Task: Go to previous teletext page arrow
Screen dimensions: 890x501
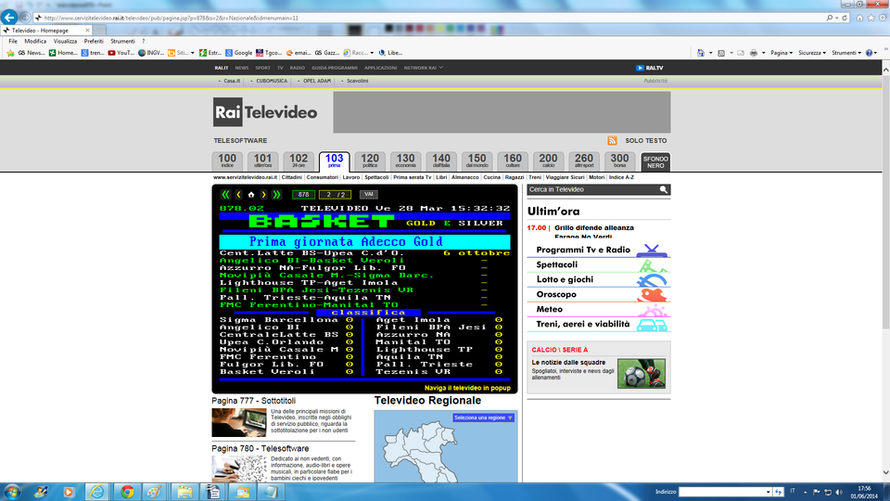Action: [238, 194]
